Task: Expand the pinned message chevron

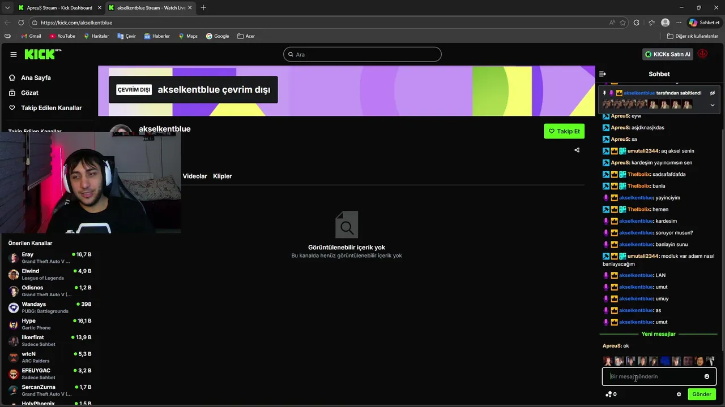Action: click(713, 105)
